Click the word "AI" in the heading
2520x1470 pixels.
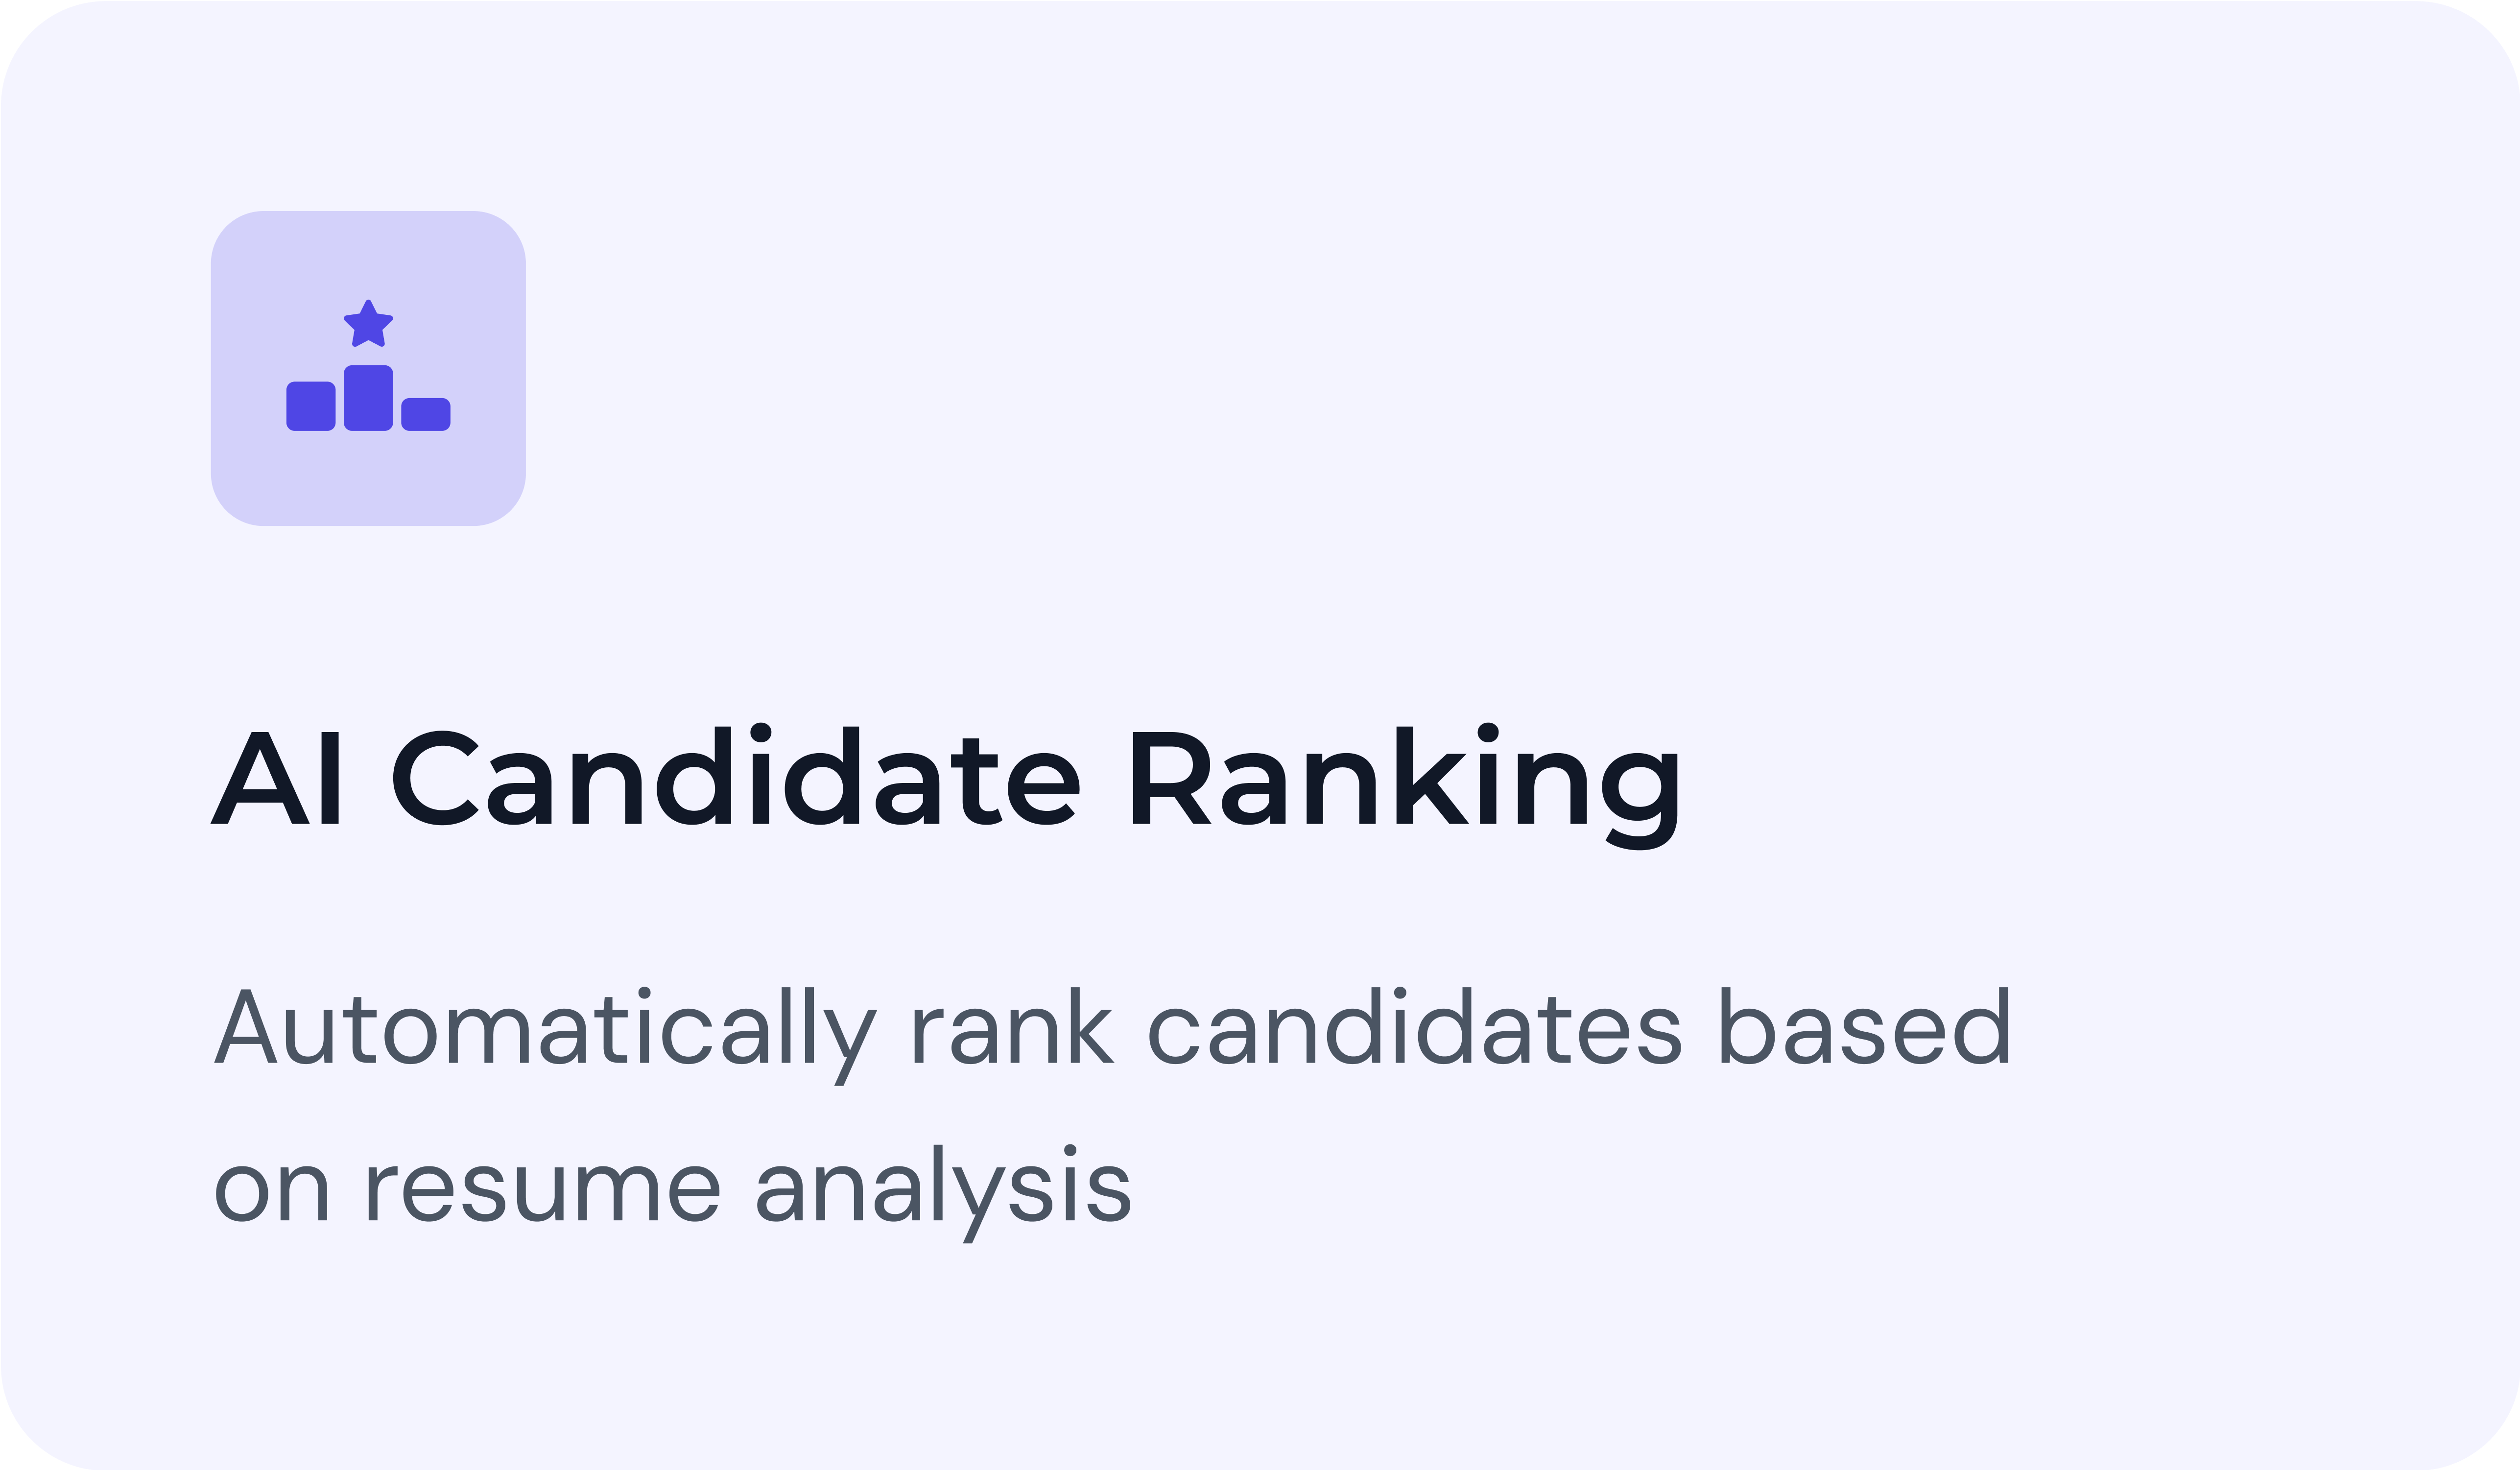277,779
